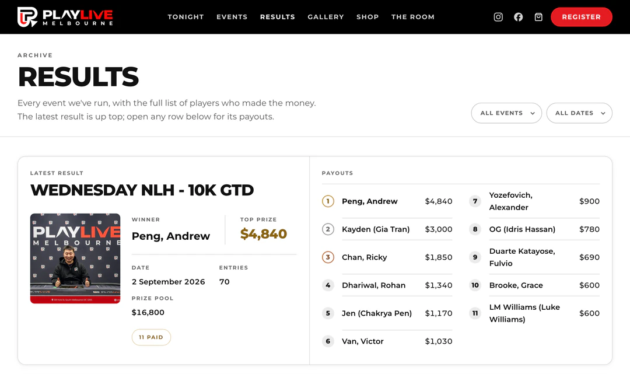Click the third place rank badge
This screenshot has width=630, height=374.
(328, 257)
